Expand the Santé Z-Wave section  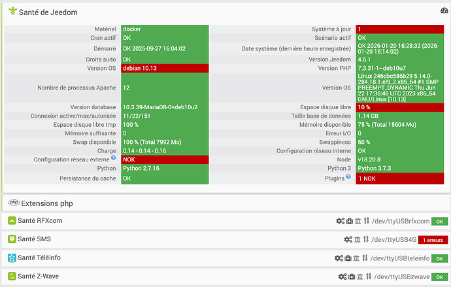tap(39, 276)
